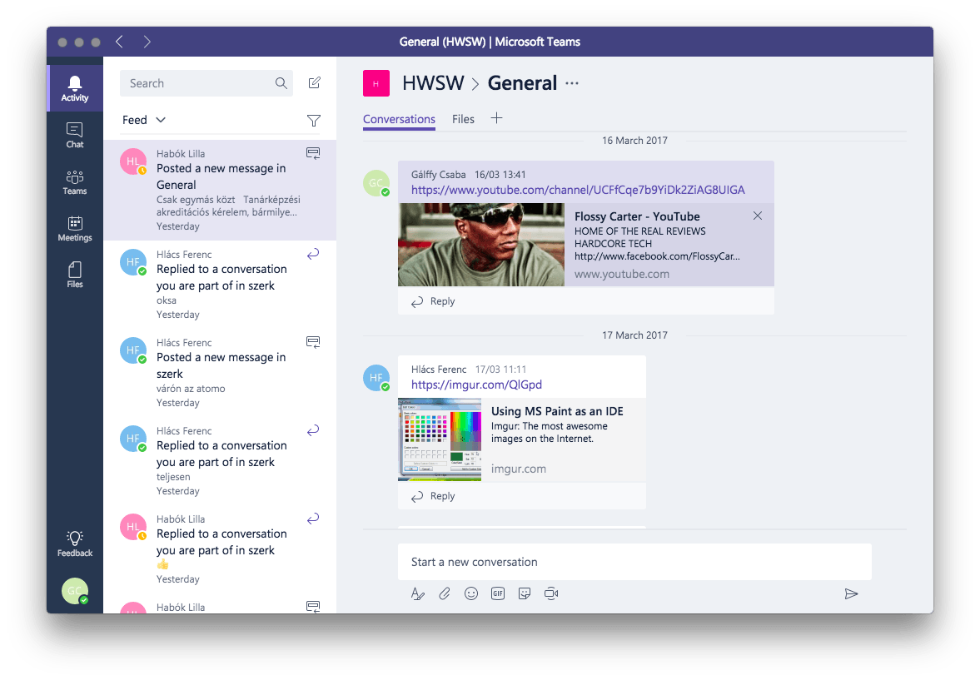Open the YouTube channel link

578,190
